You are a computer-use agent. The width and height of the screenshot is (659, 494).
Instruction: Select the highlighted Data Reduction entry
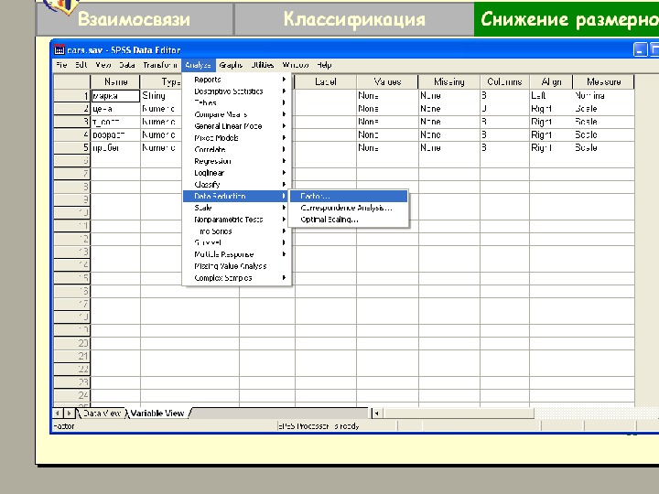237,196
